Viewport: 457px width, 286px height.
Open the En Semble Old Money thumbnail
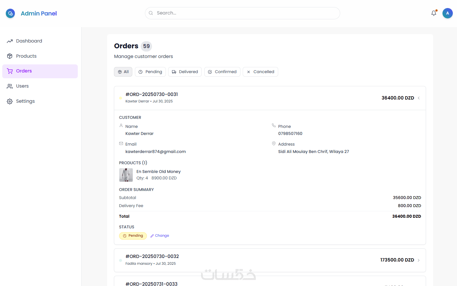coord(126,175)
